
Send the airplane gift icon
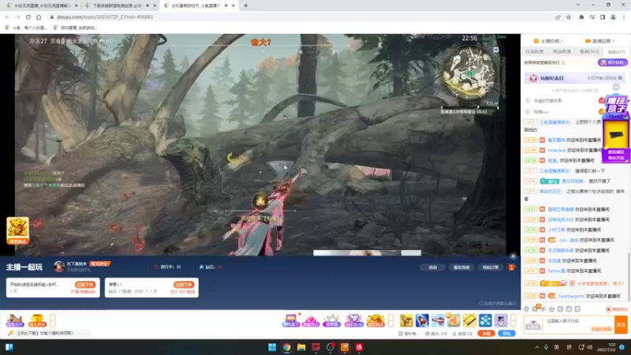click(406, 320)
